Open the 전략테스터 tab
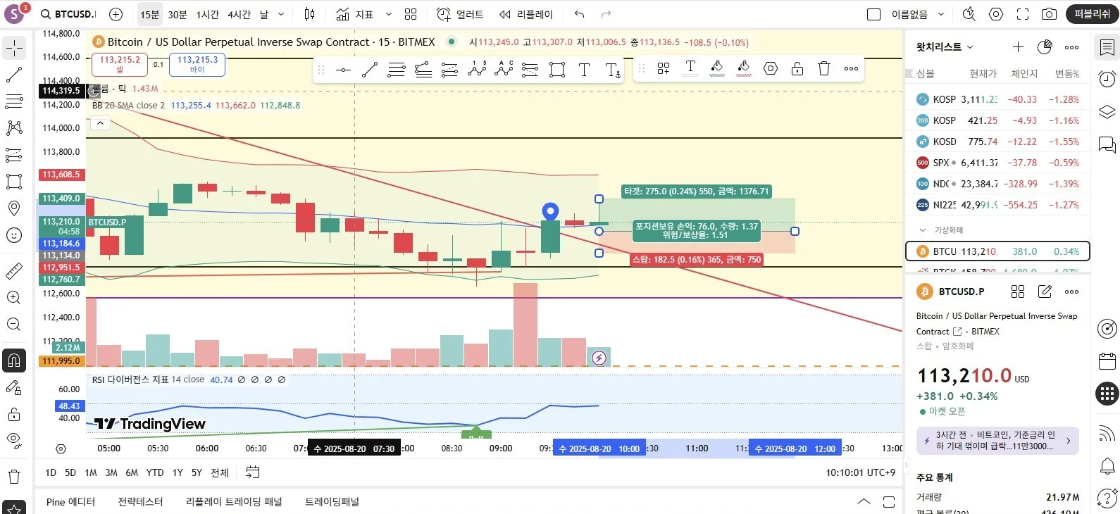Screen dimensions: 1120x514 click(x=140, y=502)
